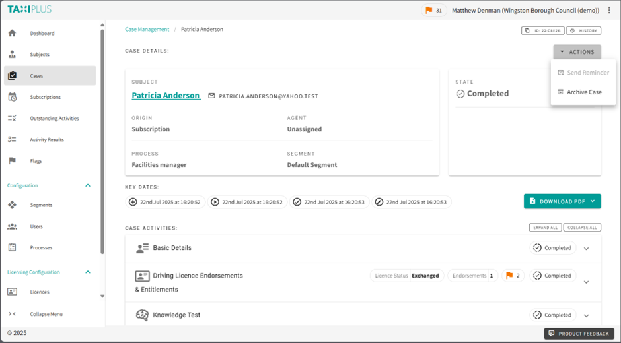Click the flag badge showing 2
The height and width of the screenshot is (343, 621).
513,276
